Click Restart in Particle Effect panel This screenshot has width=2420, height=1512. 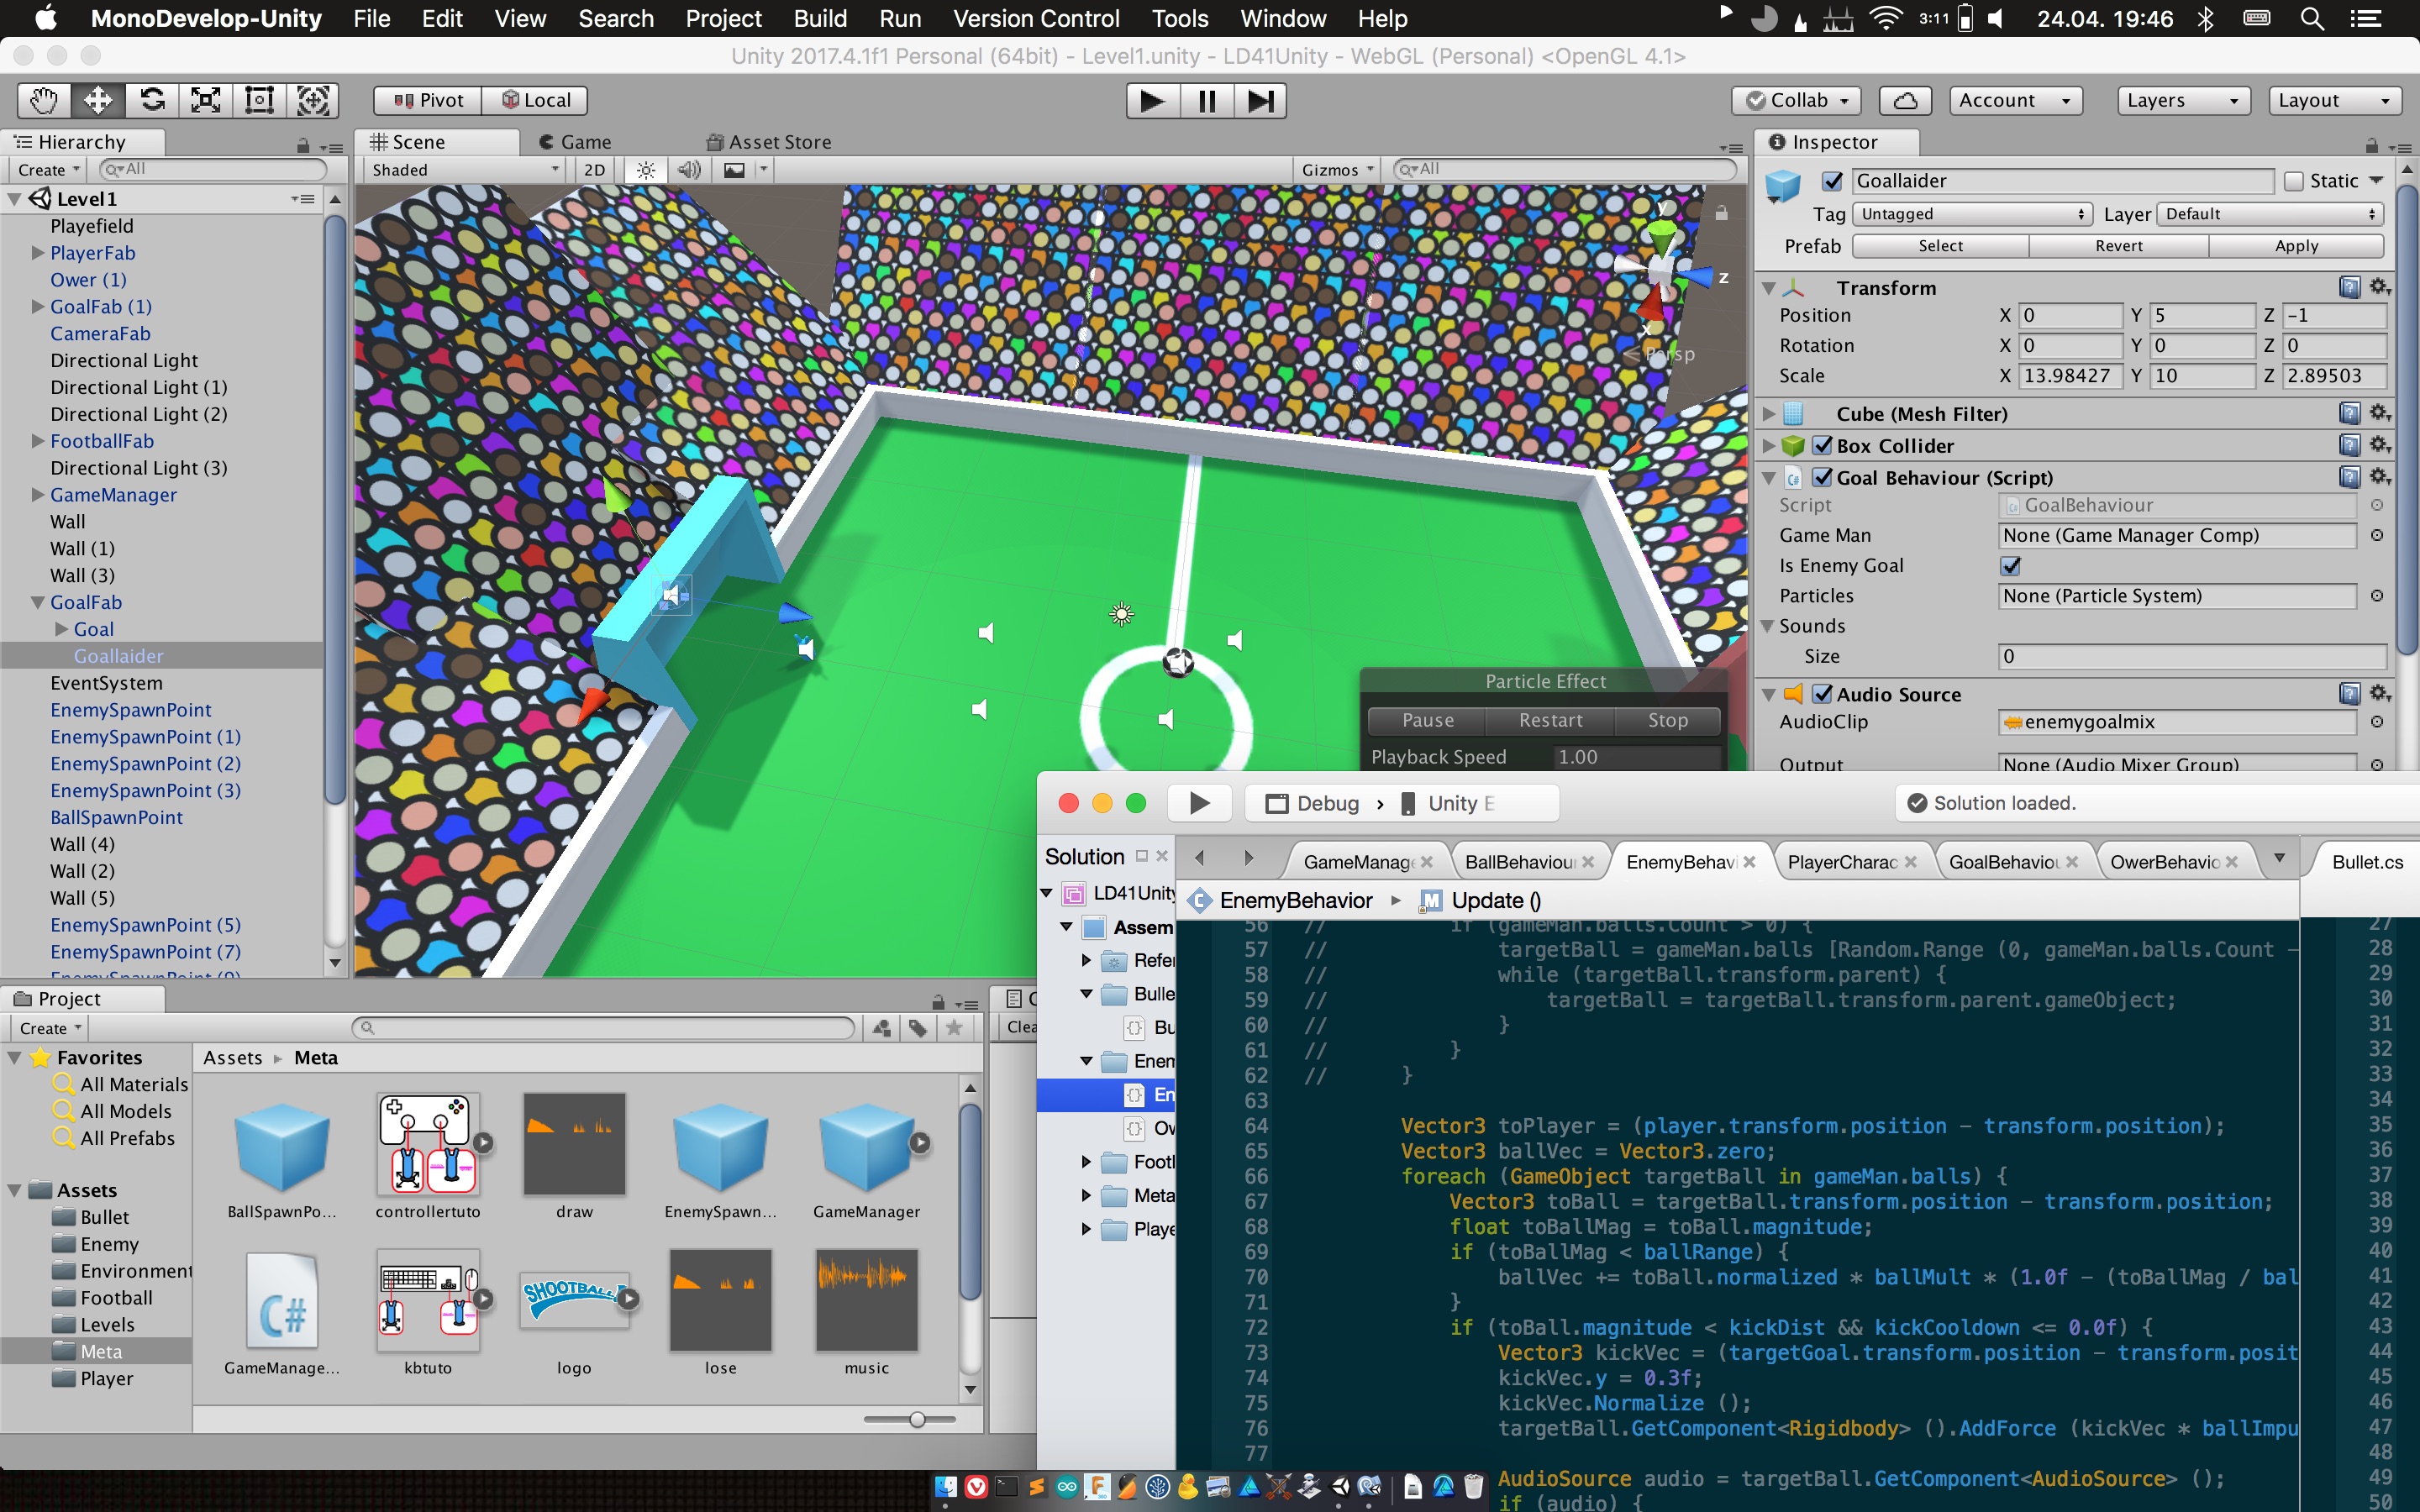pyautogui.click(x=1550, y=720)
